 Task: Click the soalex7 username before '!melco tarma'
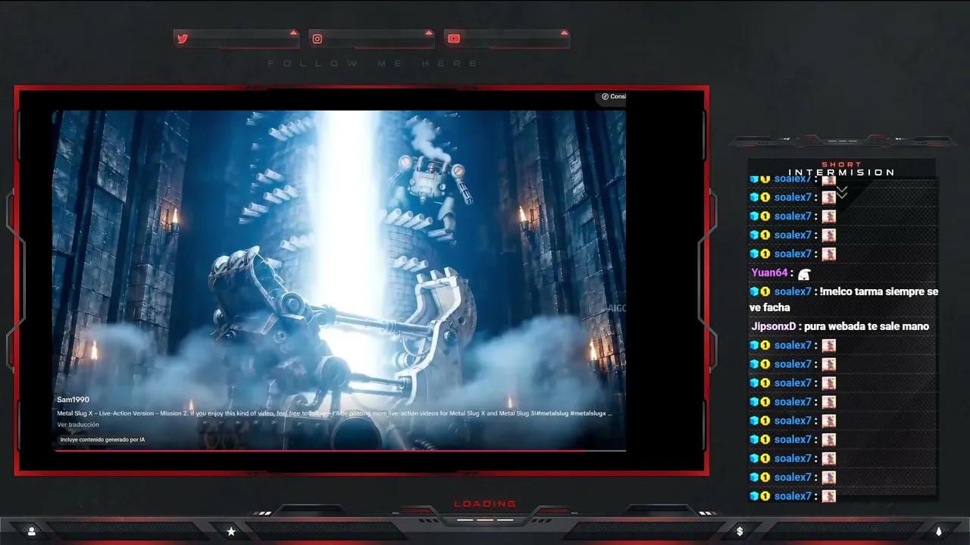coord(793,291)
